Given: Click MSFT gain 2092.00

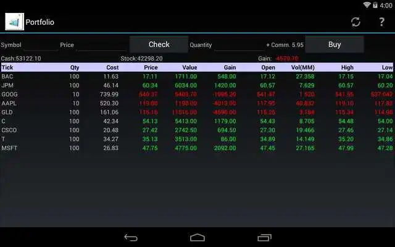Looking at the screenshot, I should coord(225,148).
